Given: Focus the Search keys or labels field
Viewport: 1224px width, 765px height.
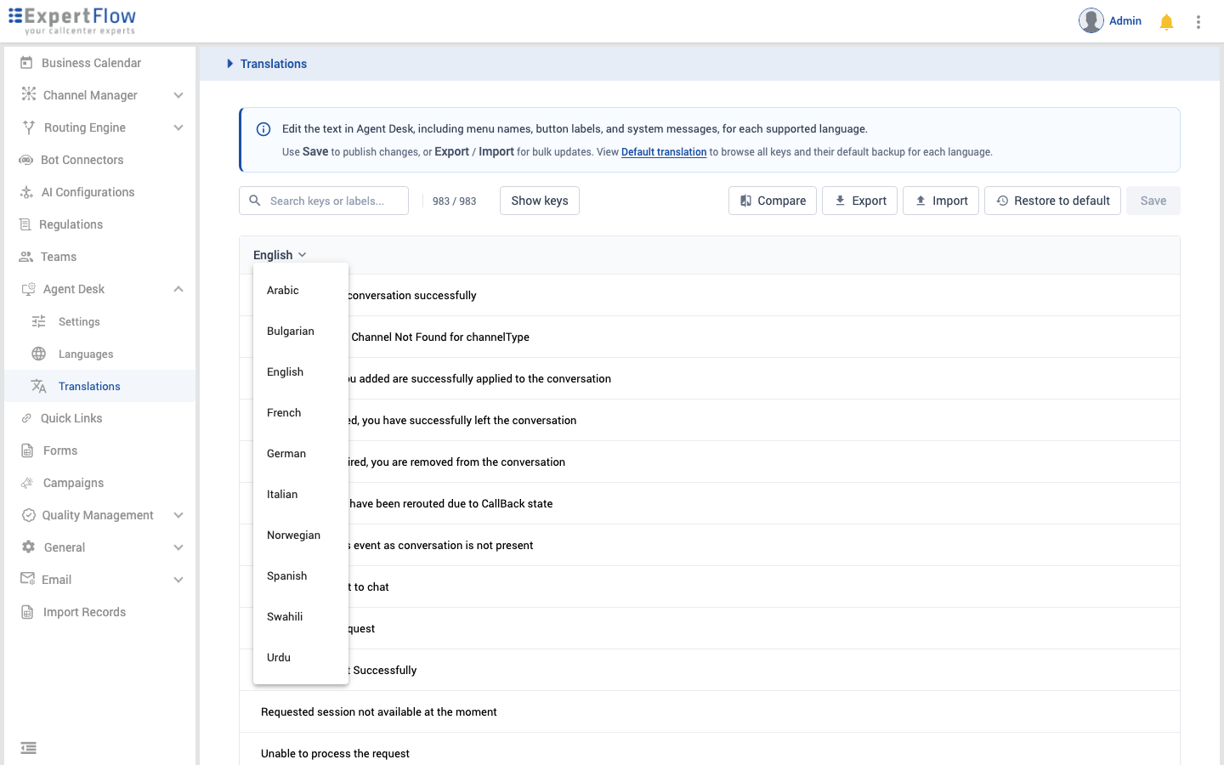Looking at the screenshot, I should click(x=324, y=201).
